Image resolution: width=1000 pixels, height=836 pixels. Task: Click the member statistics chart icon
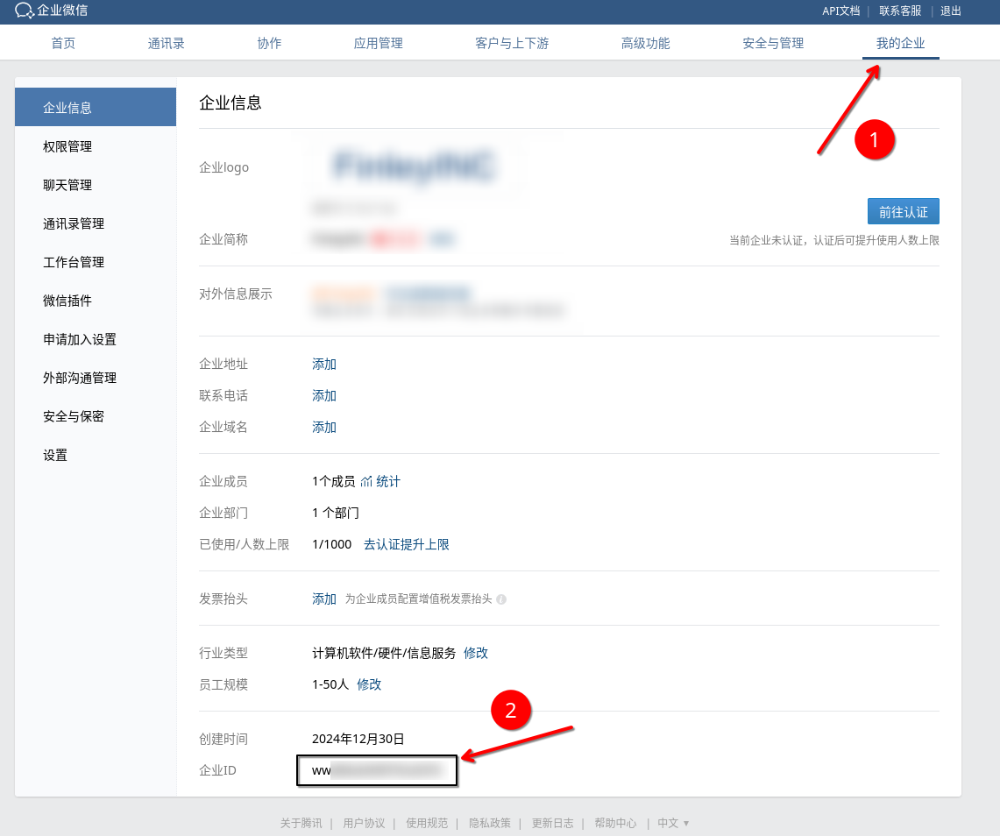click(x=366, y=482)
